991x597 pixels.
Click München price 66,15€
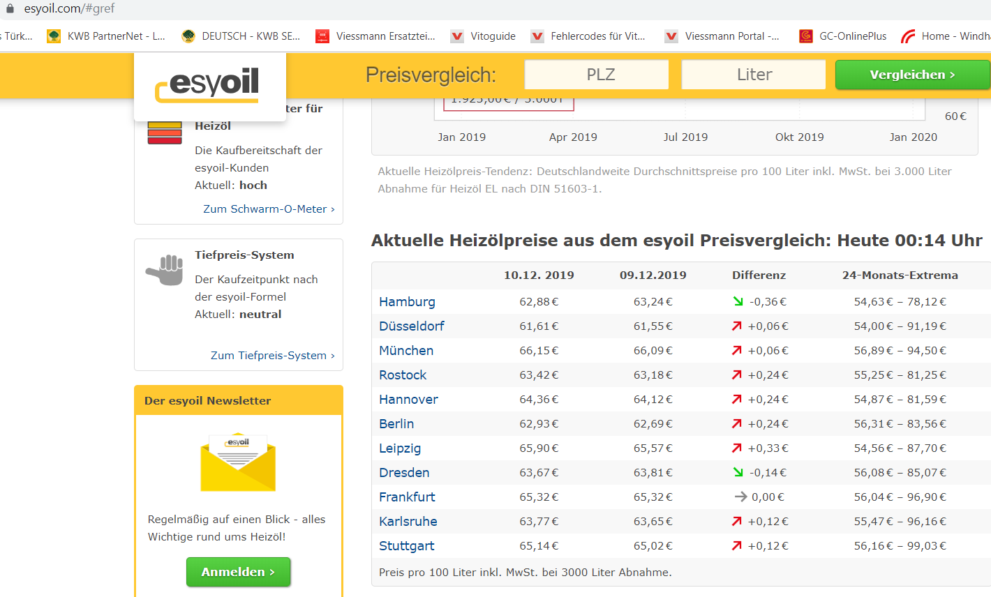tap(539, 350)
